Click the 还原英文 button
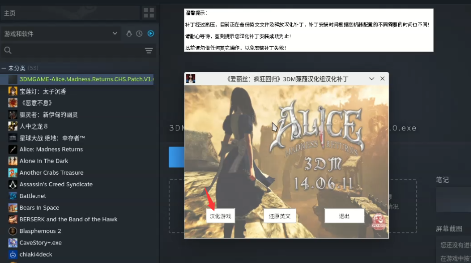 click(280, 216)
